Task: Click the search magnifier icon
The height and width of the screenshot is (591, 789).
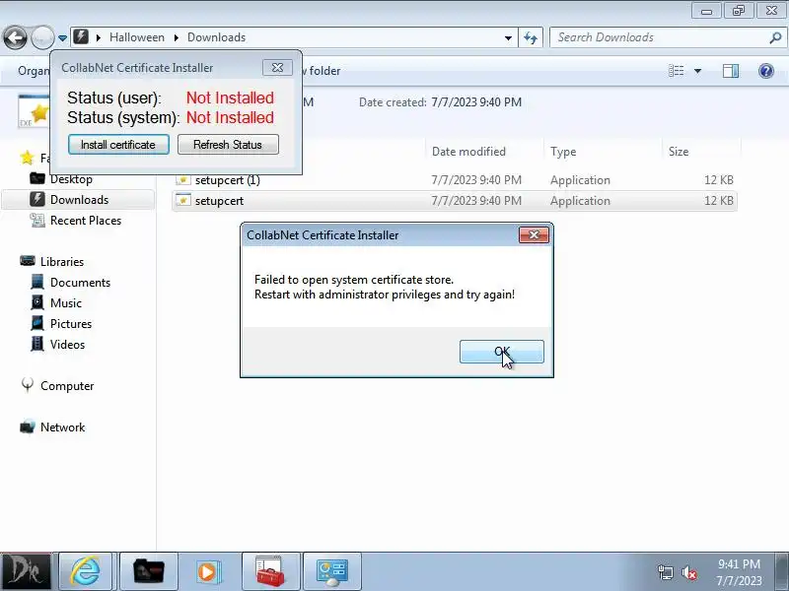Action: pyautogui.click(x=775, y=37)
